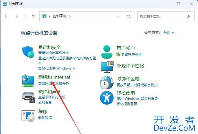Click the back arrow navigation button

pyautogui.click(x=7, y=16)
